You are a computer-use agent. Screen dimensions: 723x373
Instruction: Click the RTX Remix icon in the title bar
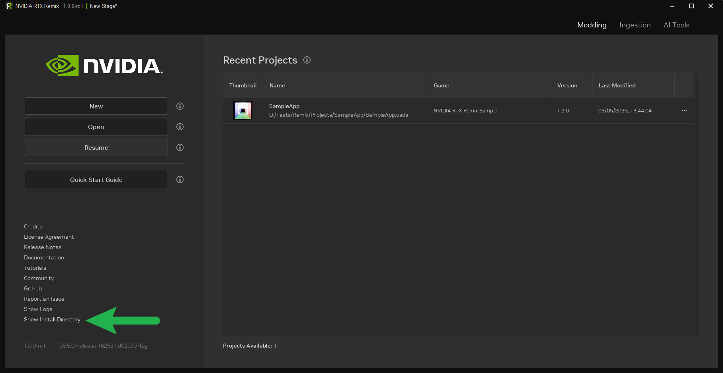(x=8, y=6)
